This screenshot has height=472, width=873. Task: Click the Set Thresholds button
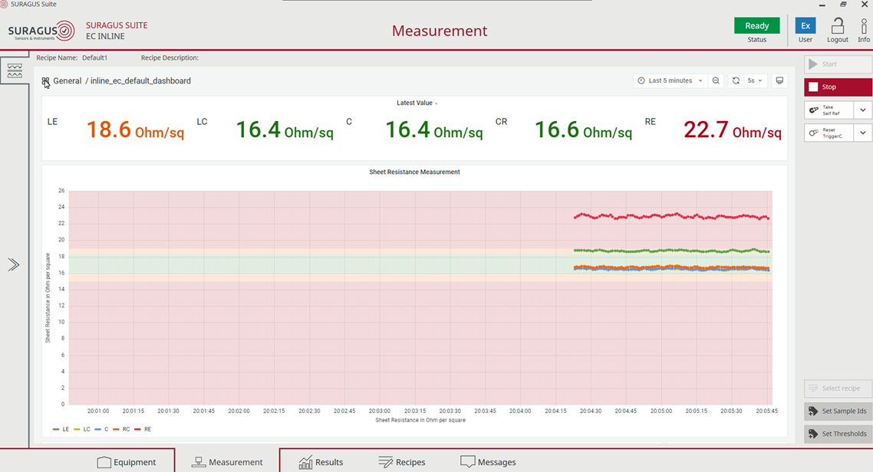click(838, 434)
